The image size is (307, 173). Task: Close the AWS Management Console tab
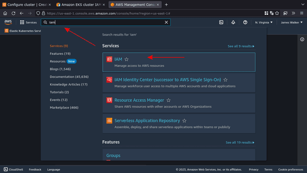click(158, 4)
